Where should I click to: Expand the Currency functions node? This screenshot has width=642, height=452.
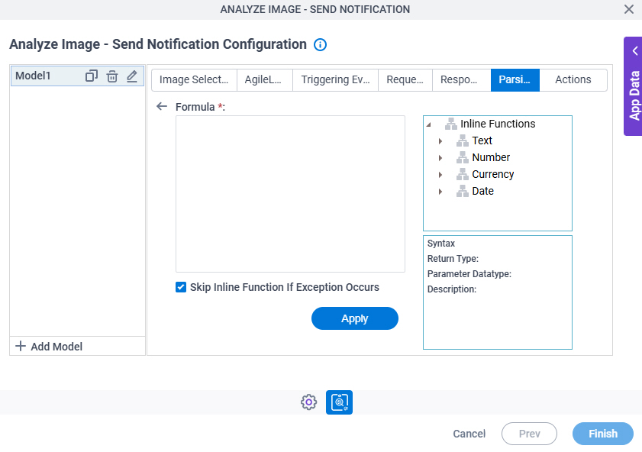click(x=440, y=174)
